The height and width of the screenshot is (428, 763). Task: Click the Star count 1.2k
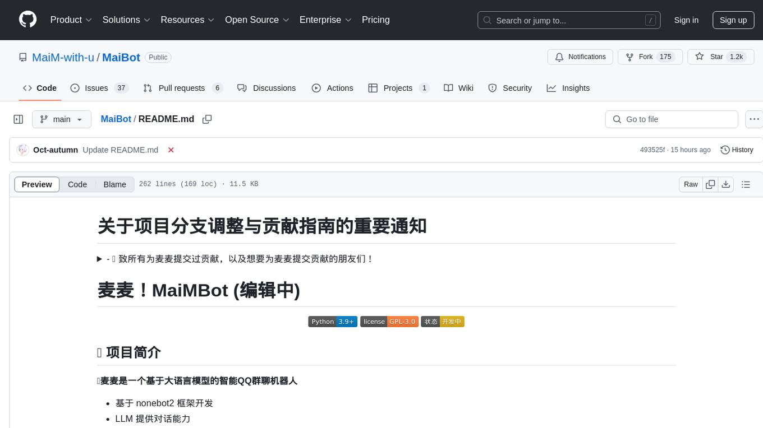(736, 57)
